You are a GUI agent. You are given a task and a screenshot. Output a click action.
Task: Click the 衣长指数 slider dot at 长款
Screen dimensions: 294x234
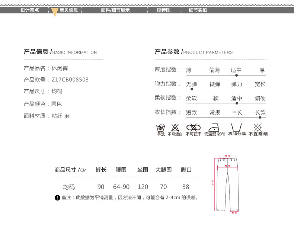pyautogui.click(x=260, y=117)
